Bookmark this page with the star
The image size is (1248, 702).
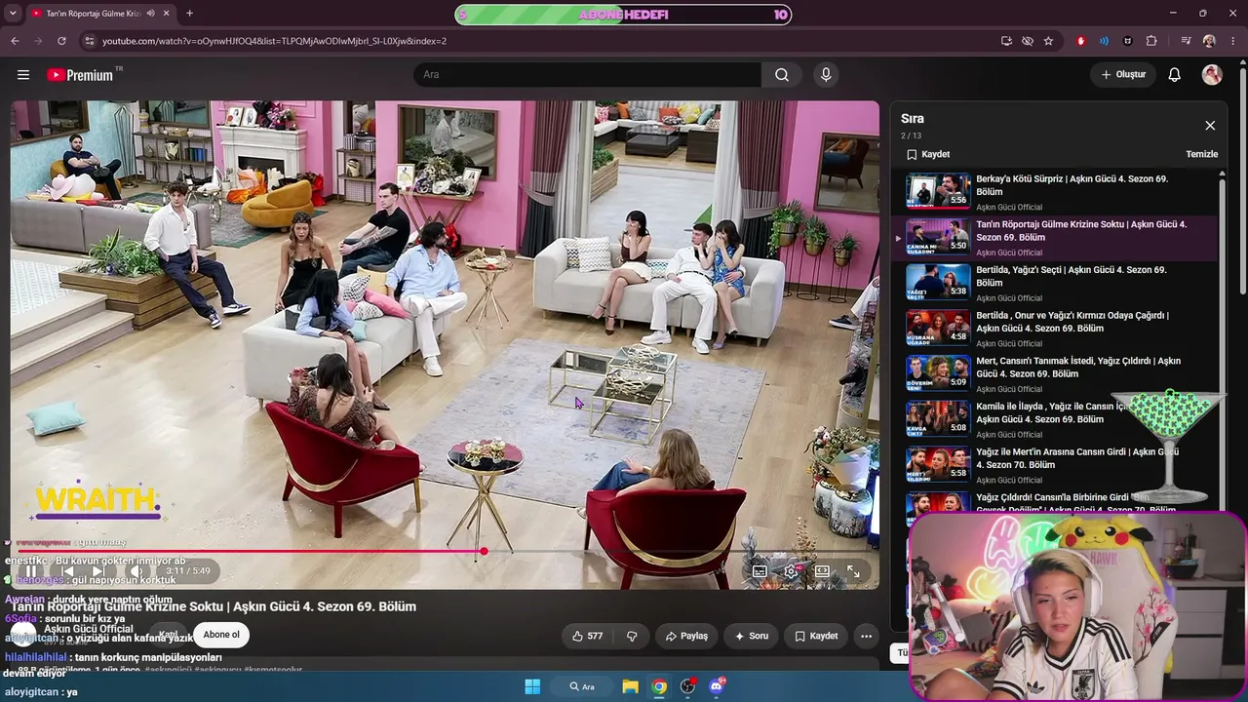coord(1048,41)
